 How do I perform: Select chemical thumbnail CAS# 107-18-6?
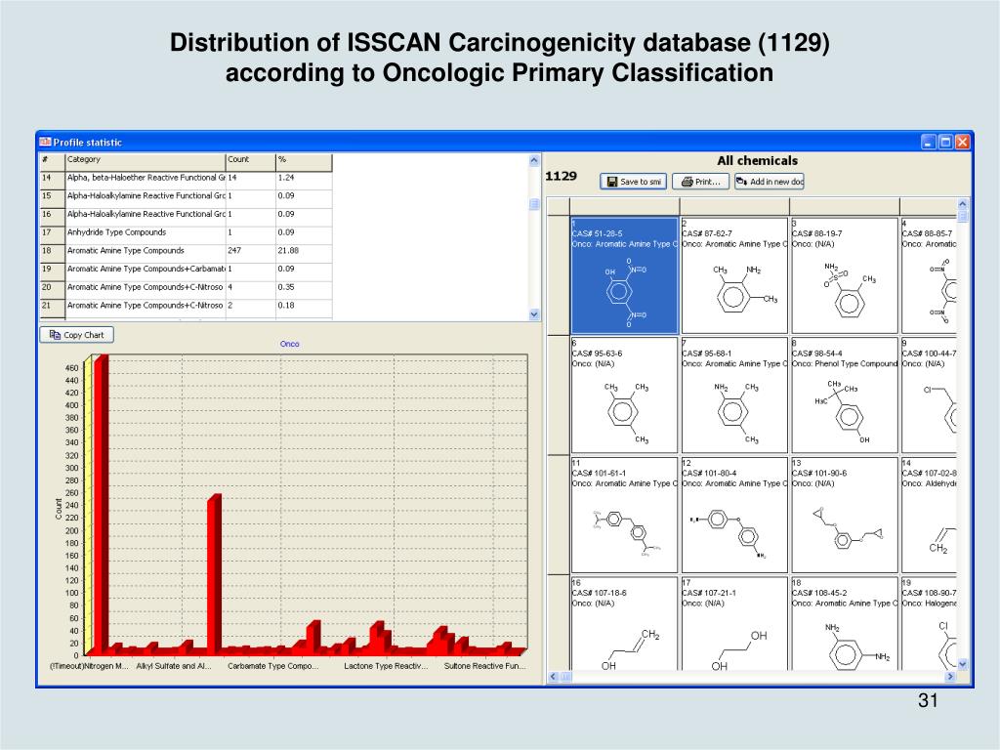tap(624, 624)
